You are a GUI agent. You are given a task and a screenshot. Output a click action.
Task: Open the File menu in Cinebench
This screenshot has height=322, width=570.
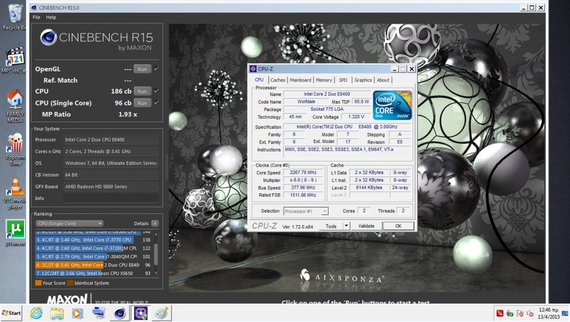pyautogui.click(x=37, y=17)
